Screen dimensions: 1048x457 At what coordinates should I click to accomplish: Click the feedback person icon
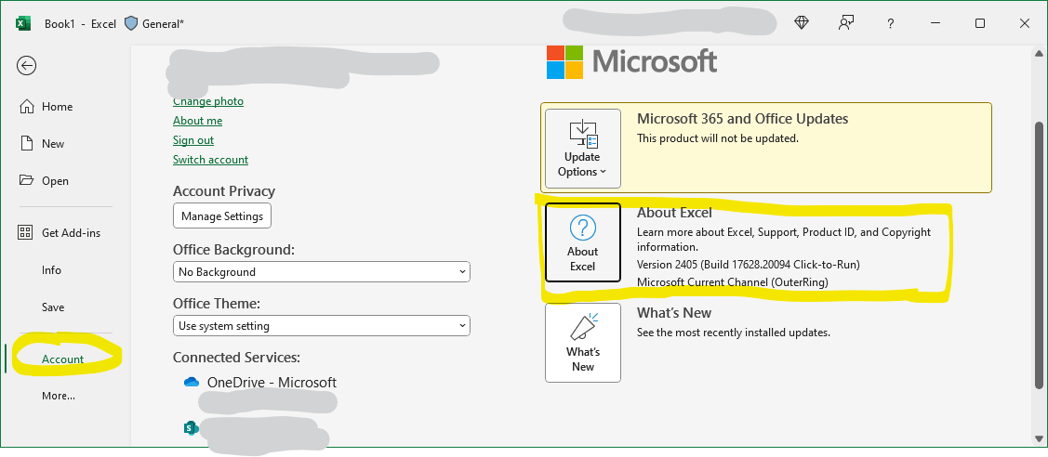coord(846,22)
